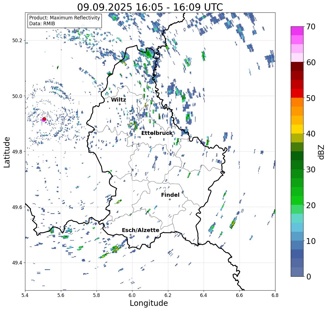
Task: Click the Esch/Alzette station cross marker
Action: coord(130,235)
